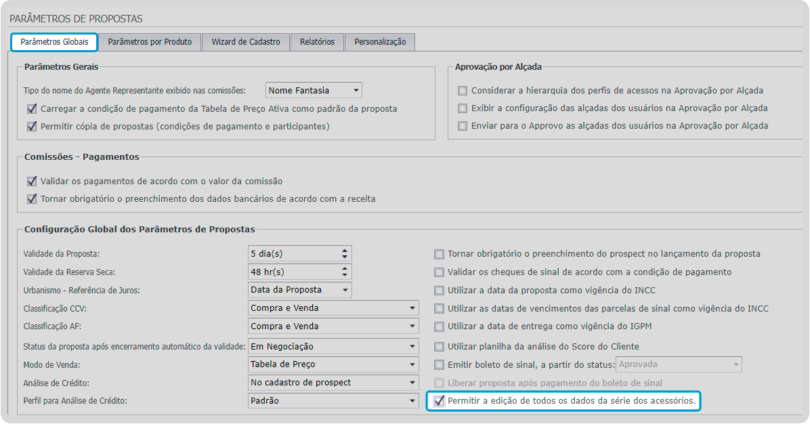810x424 pixels.
Task: Select the Parâmetros Globais tab
Action: (54, 41)
